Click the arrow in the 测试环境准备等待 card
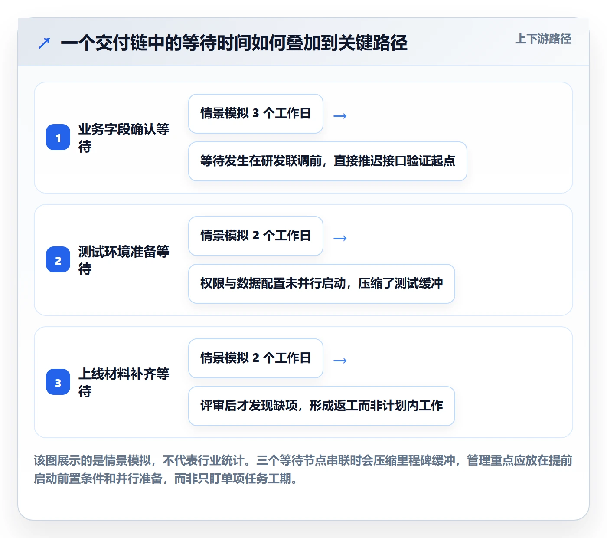This screenshot has height=538, width=607. click(x=340, y=238)
